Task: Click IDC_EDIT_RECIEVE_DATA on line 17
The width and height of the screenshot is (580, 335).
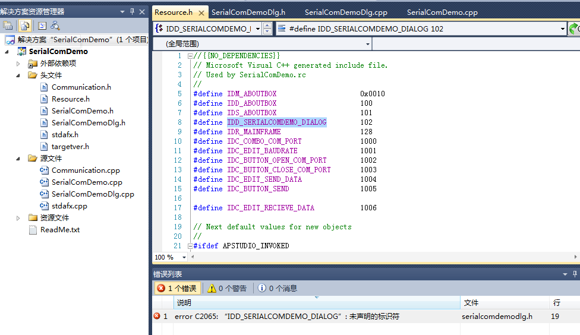Action: [270, 208]
